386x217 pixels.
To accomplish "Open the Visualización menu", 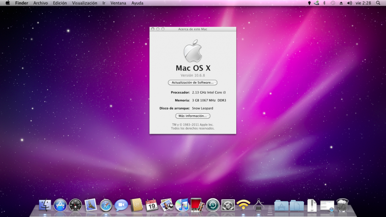I will (85, 3).
